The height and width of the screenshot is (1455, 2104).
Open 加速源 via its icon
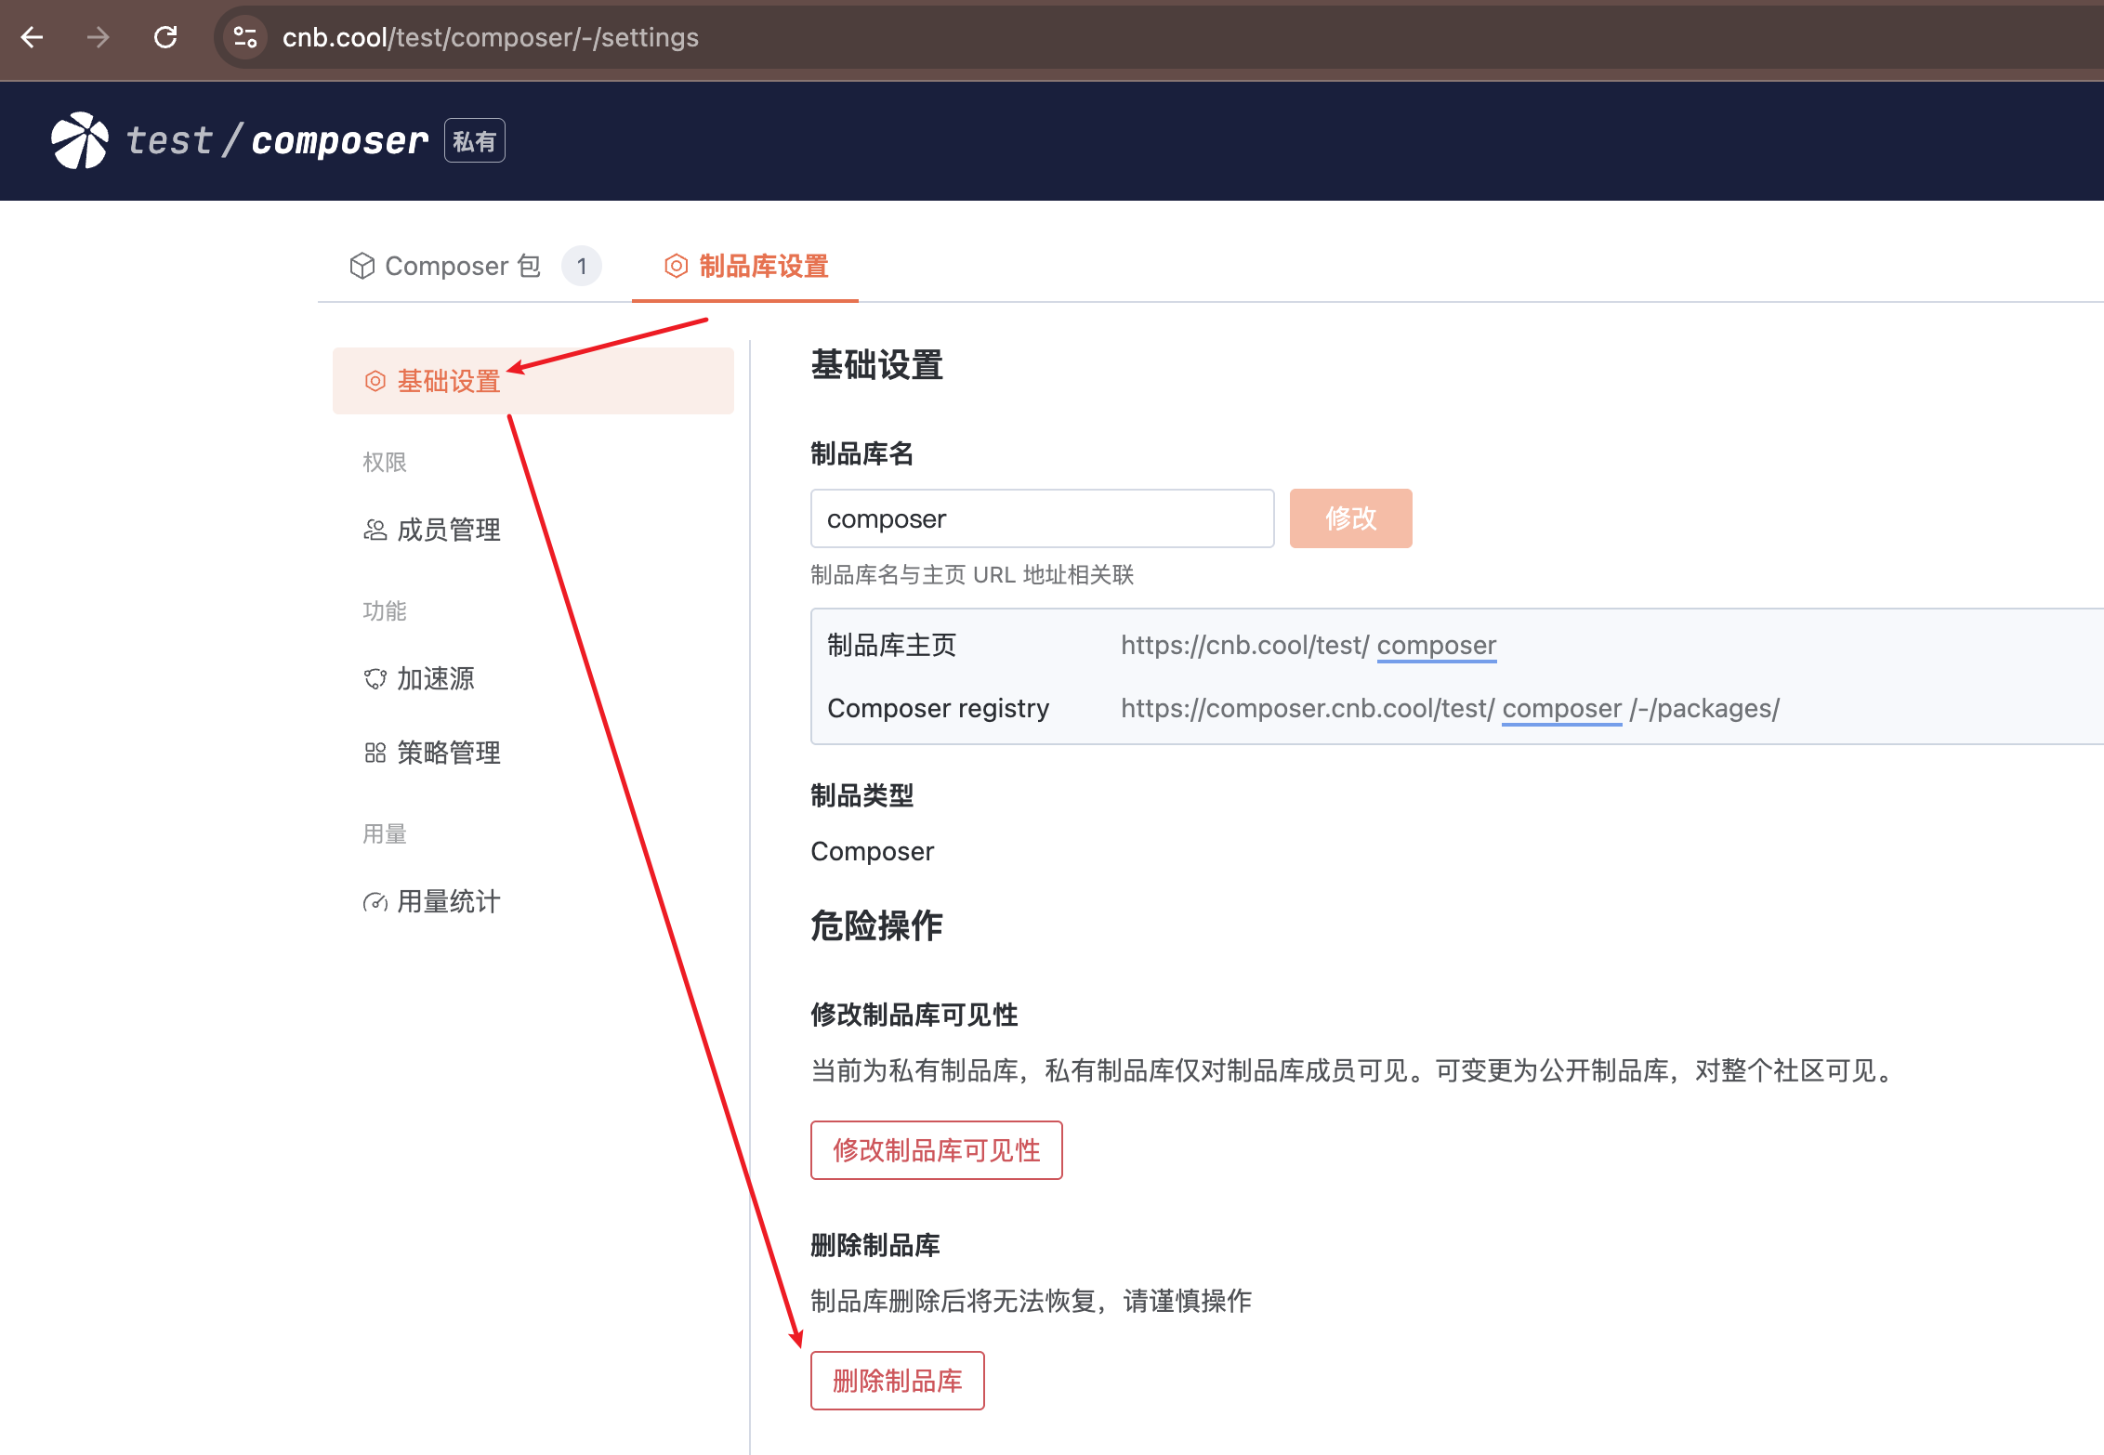(x=375, y=679)
